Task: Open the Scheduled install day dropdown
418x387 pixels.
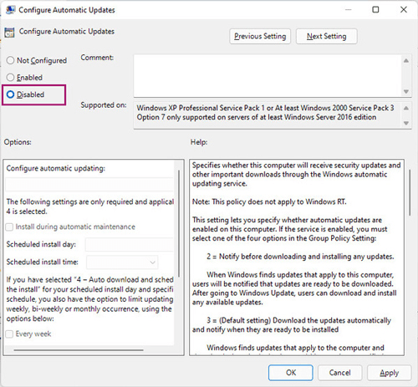Action: 130,245
